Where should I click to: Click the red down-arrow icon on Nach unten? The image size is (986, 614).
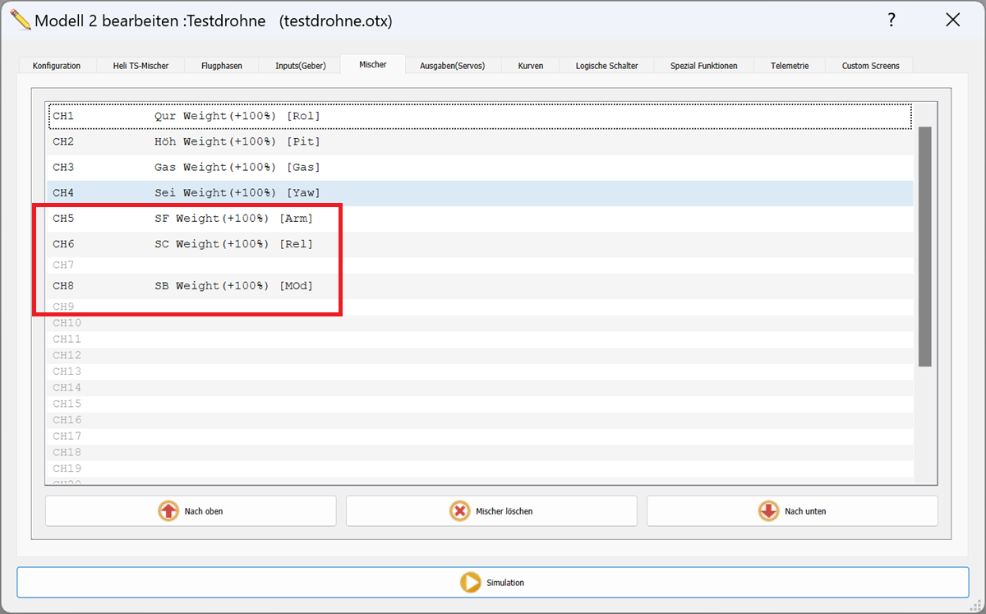pos(768,511)
